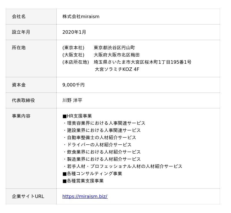Click the ■各種コンサルティング事業 line
The image size is (231, 213).
92,174
